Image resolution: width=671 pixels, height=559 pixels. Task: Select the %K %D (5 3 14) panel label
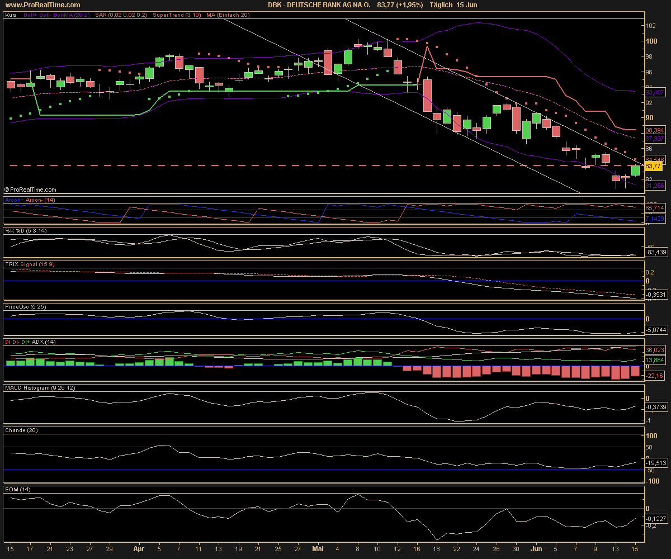pos(26,231)
